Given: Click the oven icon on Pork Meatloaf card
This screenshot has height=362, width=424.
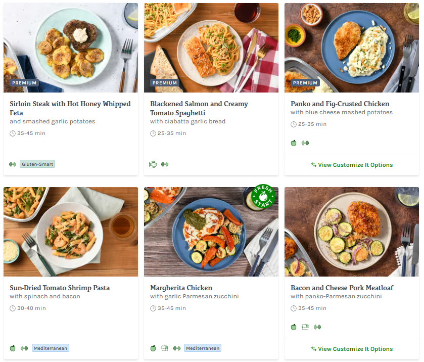Looking at the screenshot, I should 305,327.
